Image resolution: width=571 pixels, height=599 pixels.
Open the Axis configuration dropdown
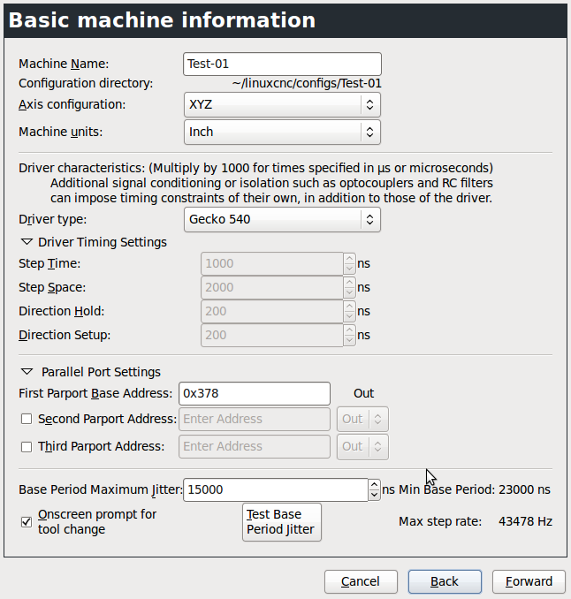click(x=282, y=104)
